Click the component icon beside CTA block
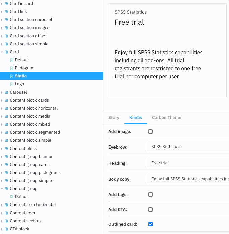 coord(6,229)
